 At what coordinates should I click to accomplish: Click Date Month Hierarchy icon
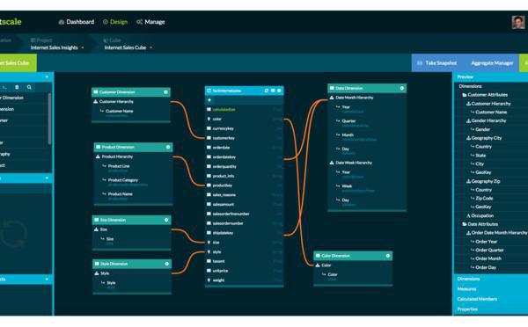click(x=332, y=98)
